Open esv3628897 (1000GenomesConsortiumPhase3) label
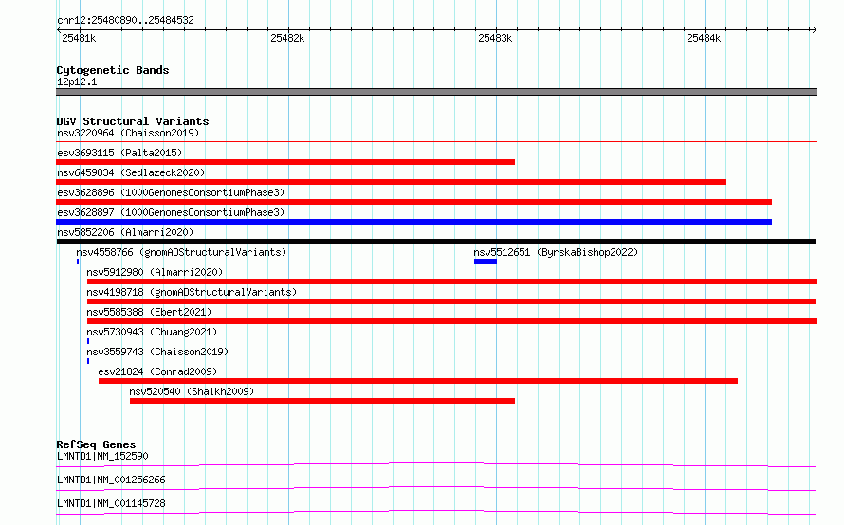 click(x=171, y=212)
